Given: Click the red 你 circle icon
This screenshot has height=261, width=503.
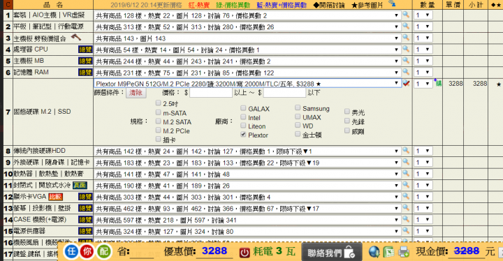Looking at the screenshot, I should pos(87,251).
